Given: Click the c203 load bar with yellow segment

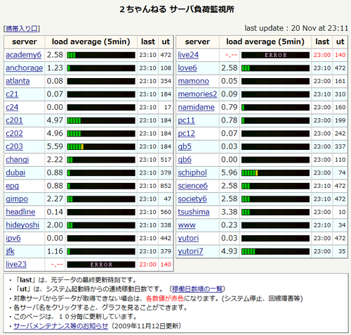Looking at the screenshot, I should tap(101, 147).
